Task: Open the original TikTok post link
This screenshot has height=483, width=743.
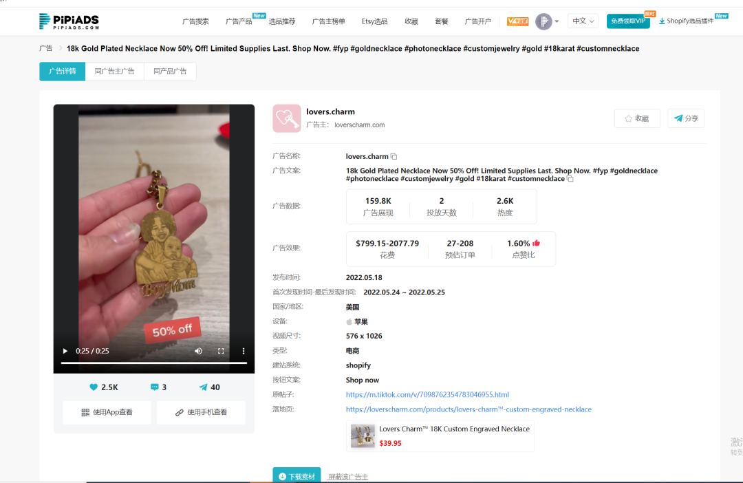Action: pos(427,395)
